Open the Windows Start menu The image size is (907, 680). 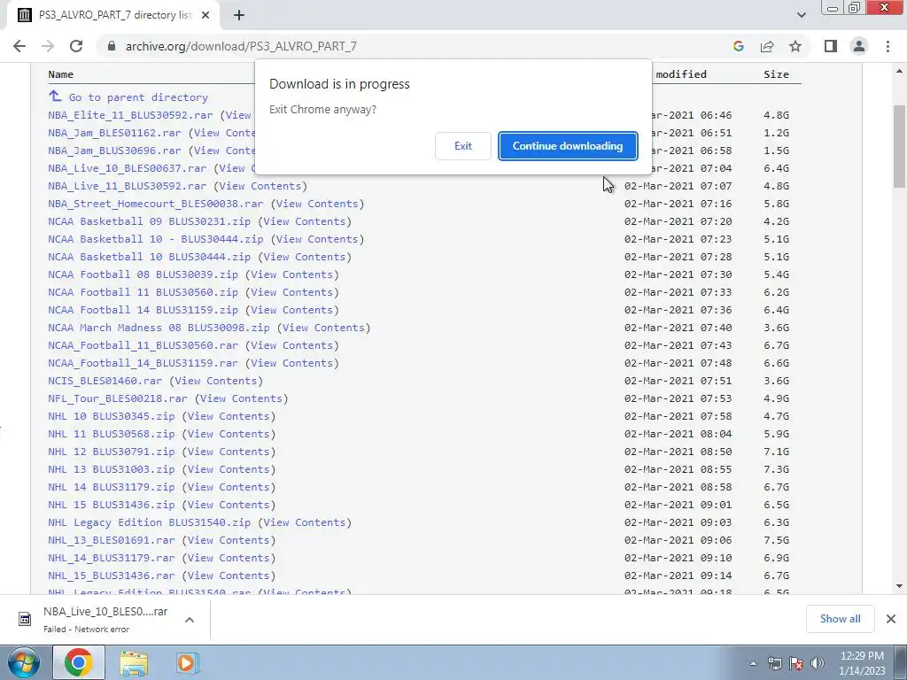tap(23, 662)
